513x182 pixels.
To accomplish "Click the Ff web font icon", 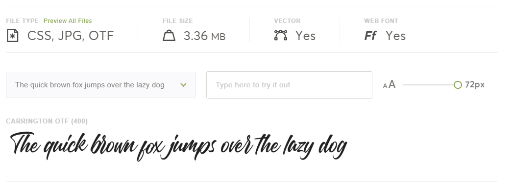I will point(370,36).
